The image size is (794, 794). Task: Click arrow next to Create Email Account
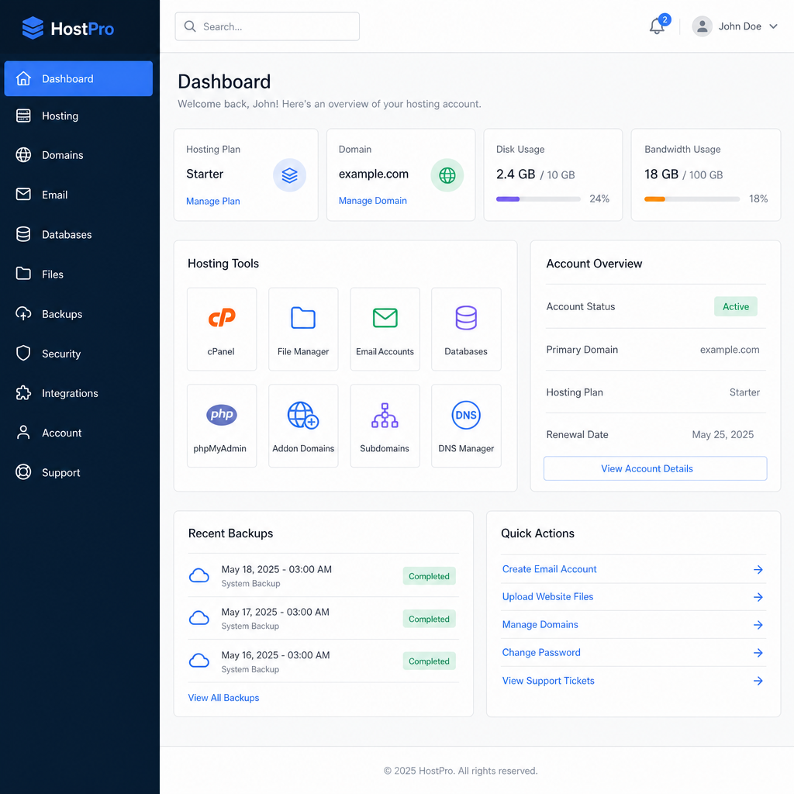click(758, 570)
